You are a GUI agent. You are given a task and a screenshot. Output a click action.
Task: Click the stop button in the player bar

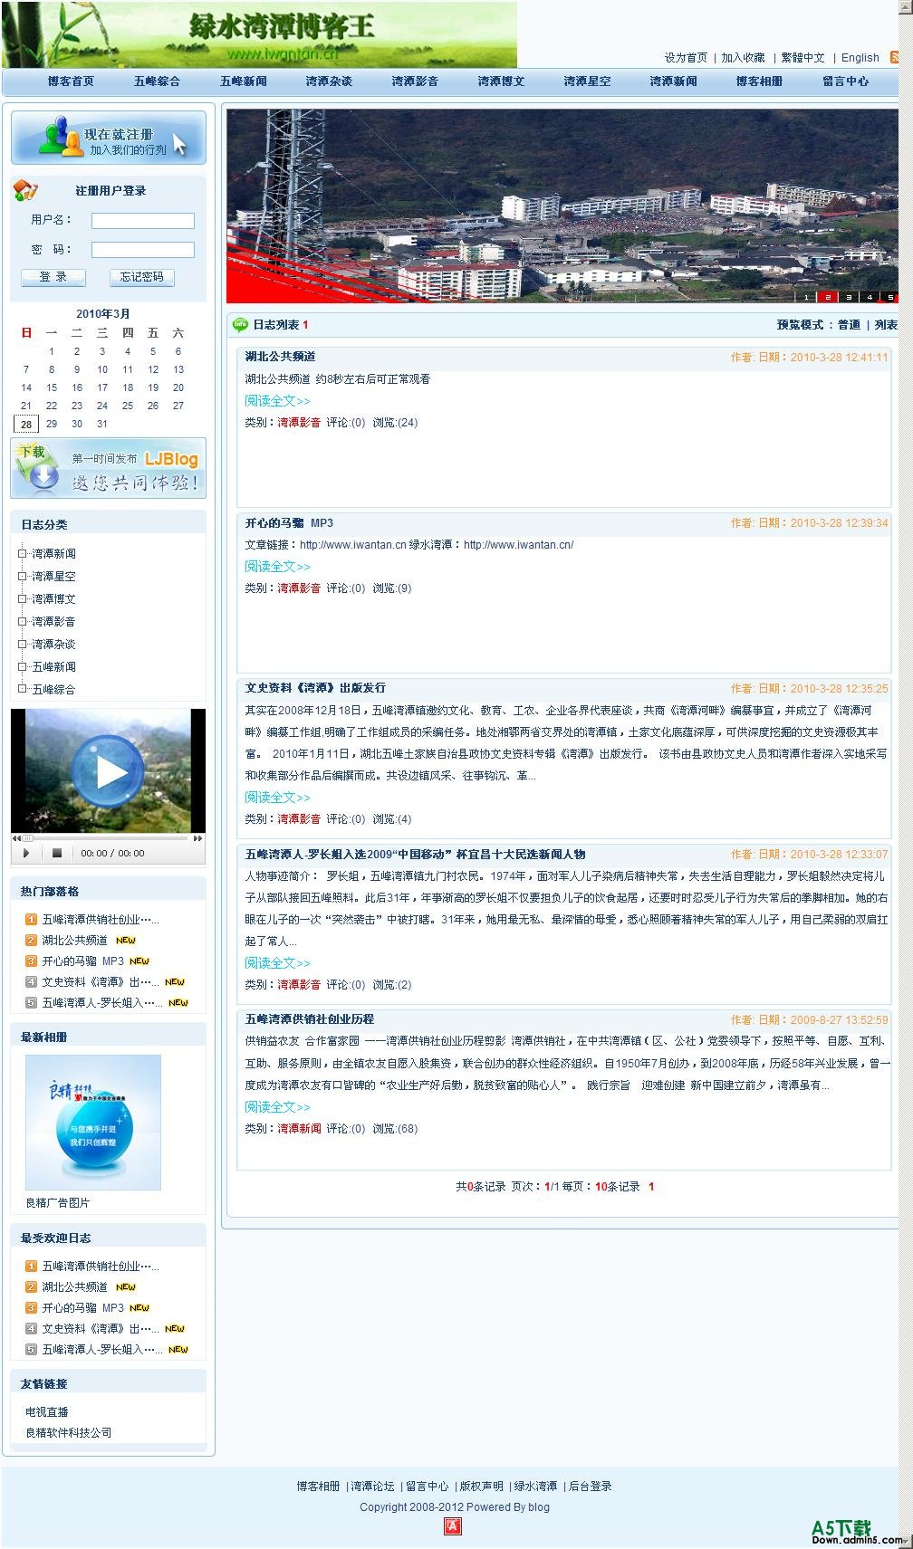(x=57, y=853)
